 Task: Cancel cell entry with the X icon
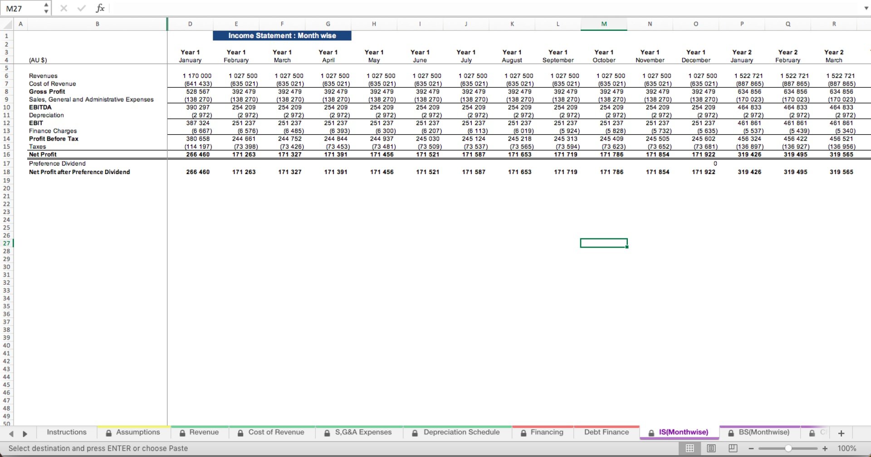click(64, 8)
